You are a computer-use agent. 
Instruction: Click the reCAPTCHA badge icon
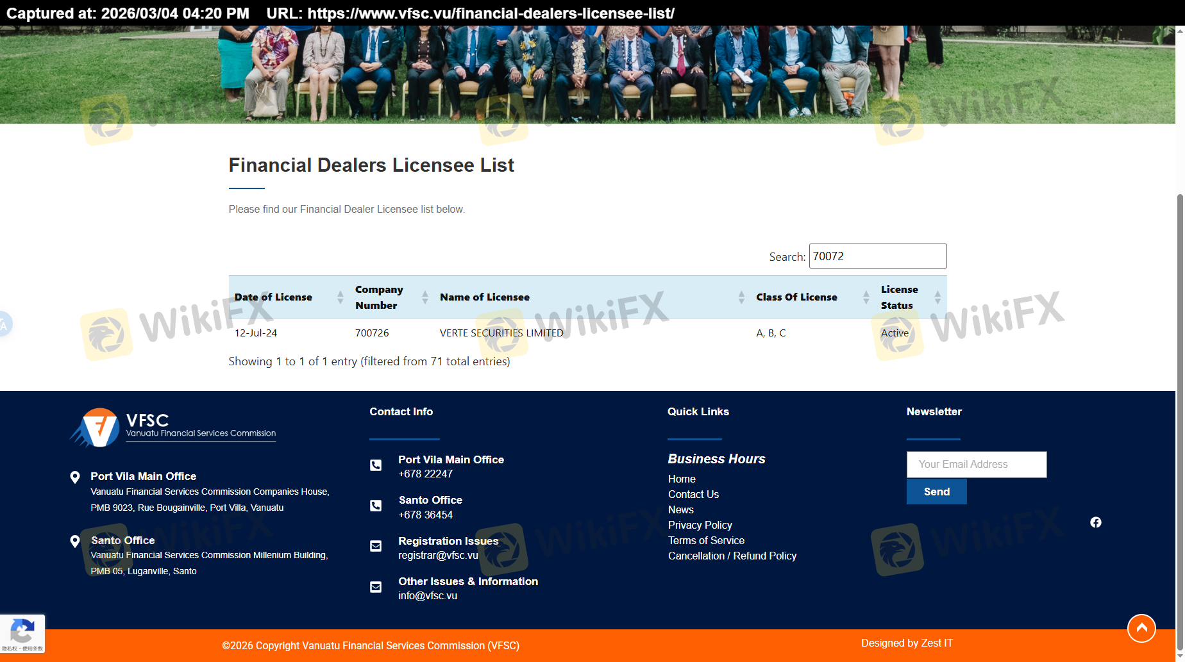coord(22,633)
